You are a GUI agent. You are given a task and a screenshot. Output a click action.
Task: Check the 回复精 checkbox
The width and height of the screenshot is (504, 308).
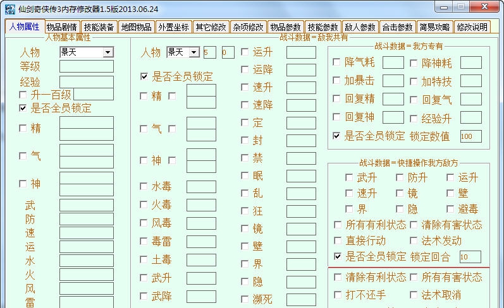[336, 98]
